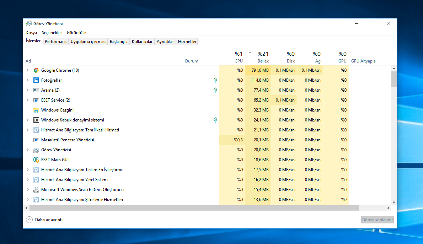Switch to the Uygulama geçmişi tab
This screenshot has width=423, height=244.
(88, 42)
